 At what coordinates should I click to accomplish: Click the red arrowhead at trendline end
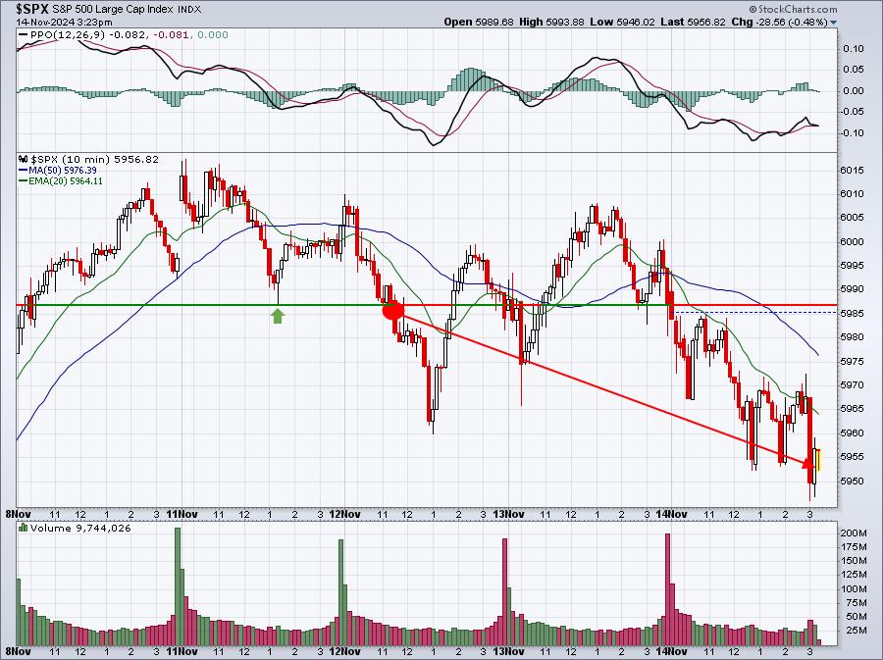pyautogui.click(x=807, y=463)
